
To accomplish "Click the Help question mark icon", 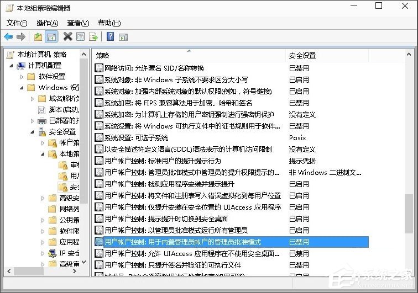I will tap(110, 37).
